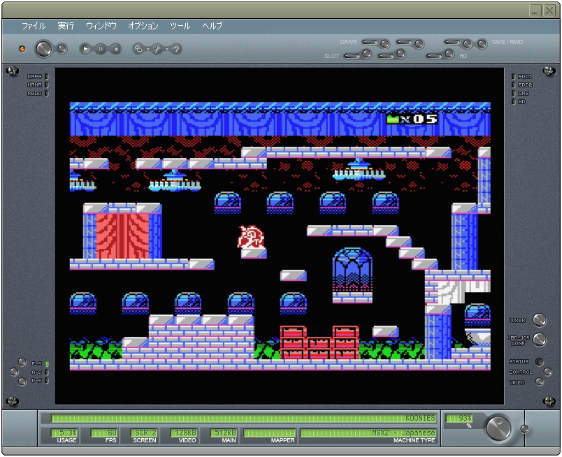Open the first cartridge SLOT bar
This screenshot has height=457, width=562.
pos(352,56)
